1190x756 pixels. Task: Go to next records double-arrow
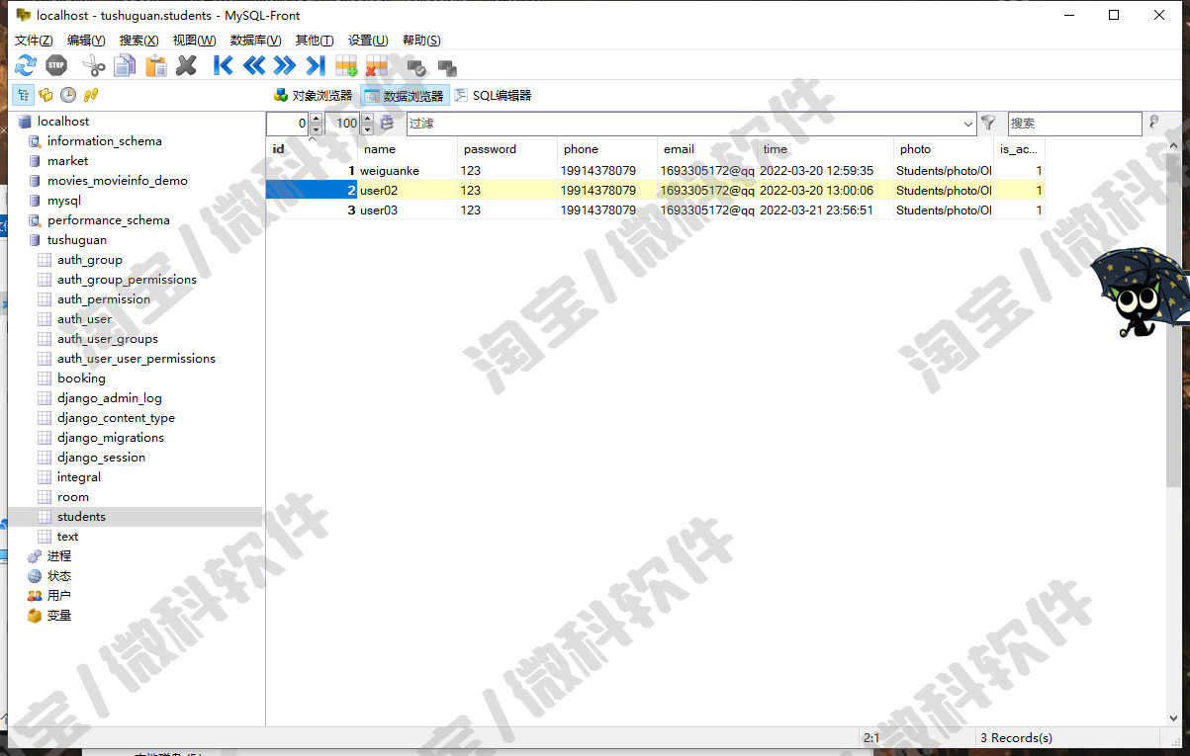click(x=285, y=66)
